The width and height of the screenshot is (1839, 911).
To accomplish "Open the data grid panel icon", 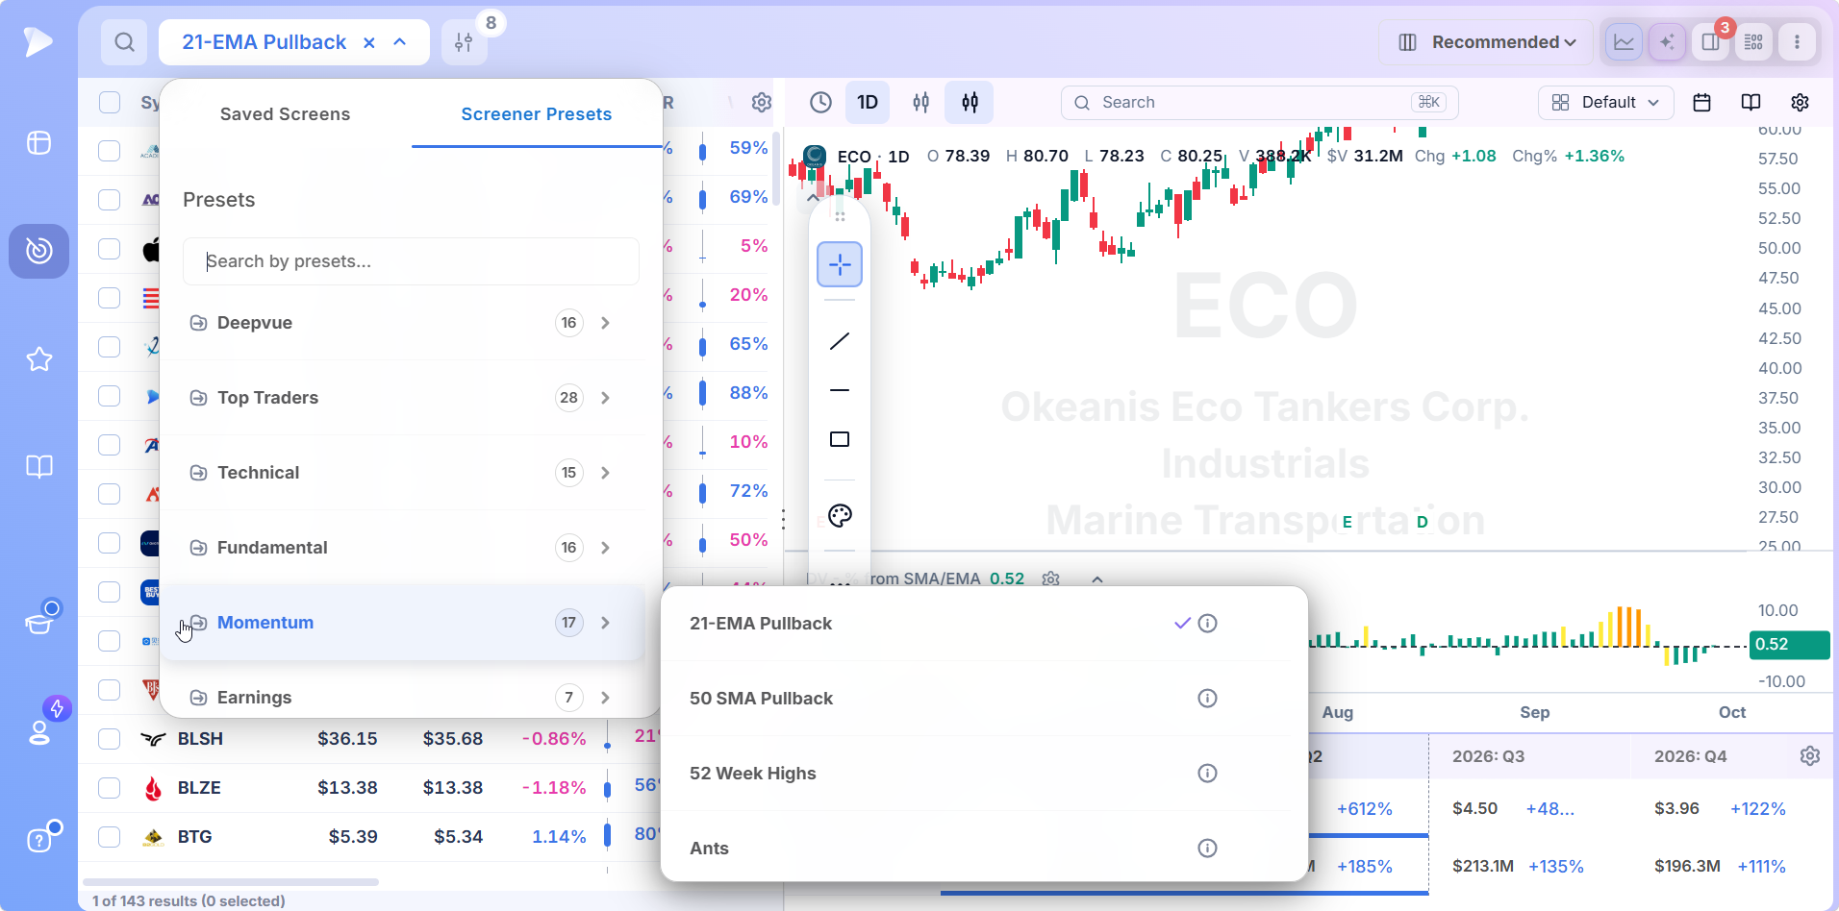I will click(1753, 42).
